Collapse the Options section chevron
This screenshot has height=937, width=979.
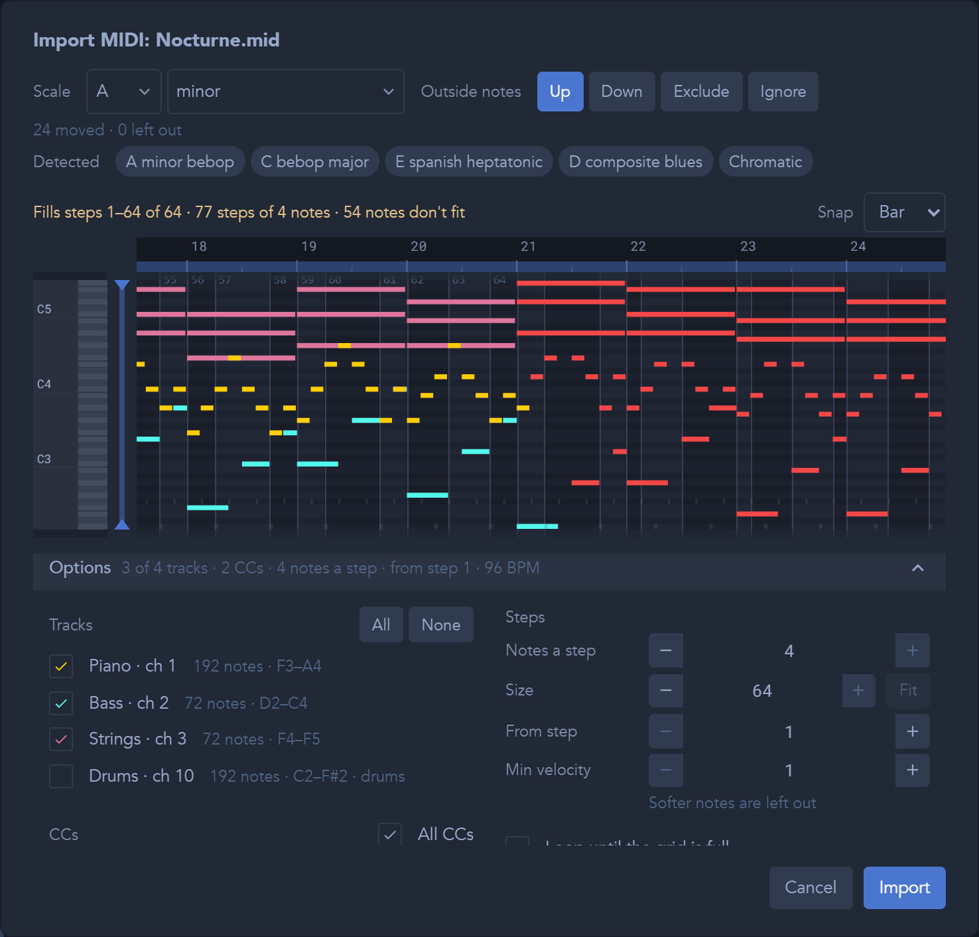(918, 568)
